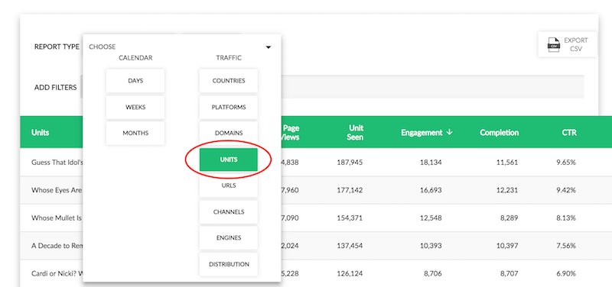The width and height of the screenshot is (612, 287).
Task: Select the highlighted UNITS option
Action: (228, 160)
